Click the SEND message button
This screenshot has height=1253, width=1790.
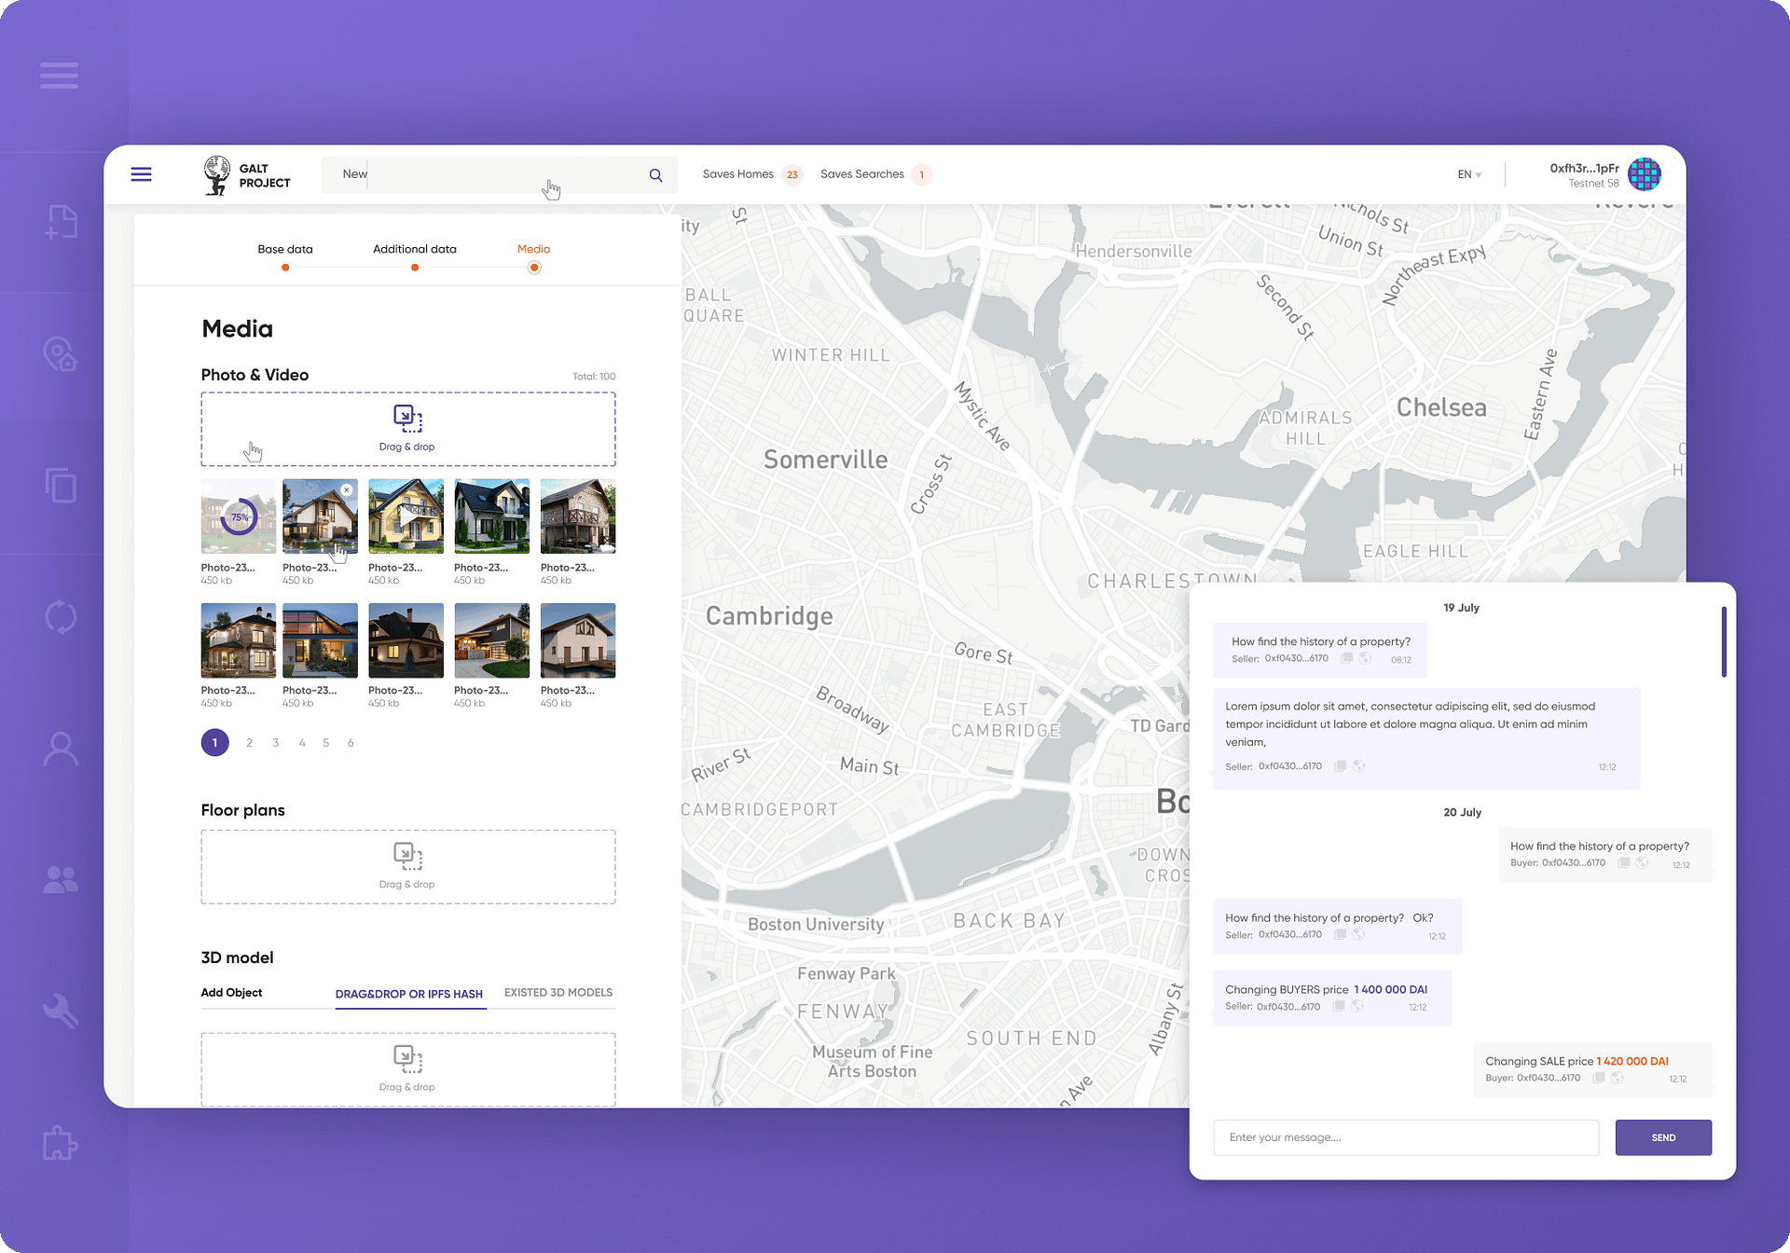pos(1663,1137)
